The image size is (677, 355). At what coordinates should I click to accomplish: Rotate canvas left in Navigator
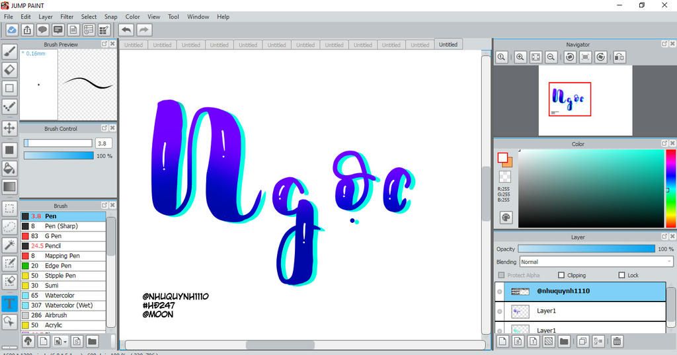tap(570, 57)
